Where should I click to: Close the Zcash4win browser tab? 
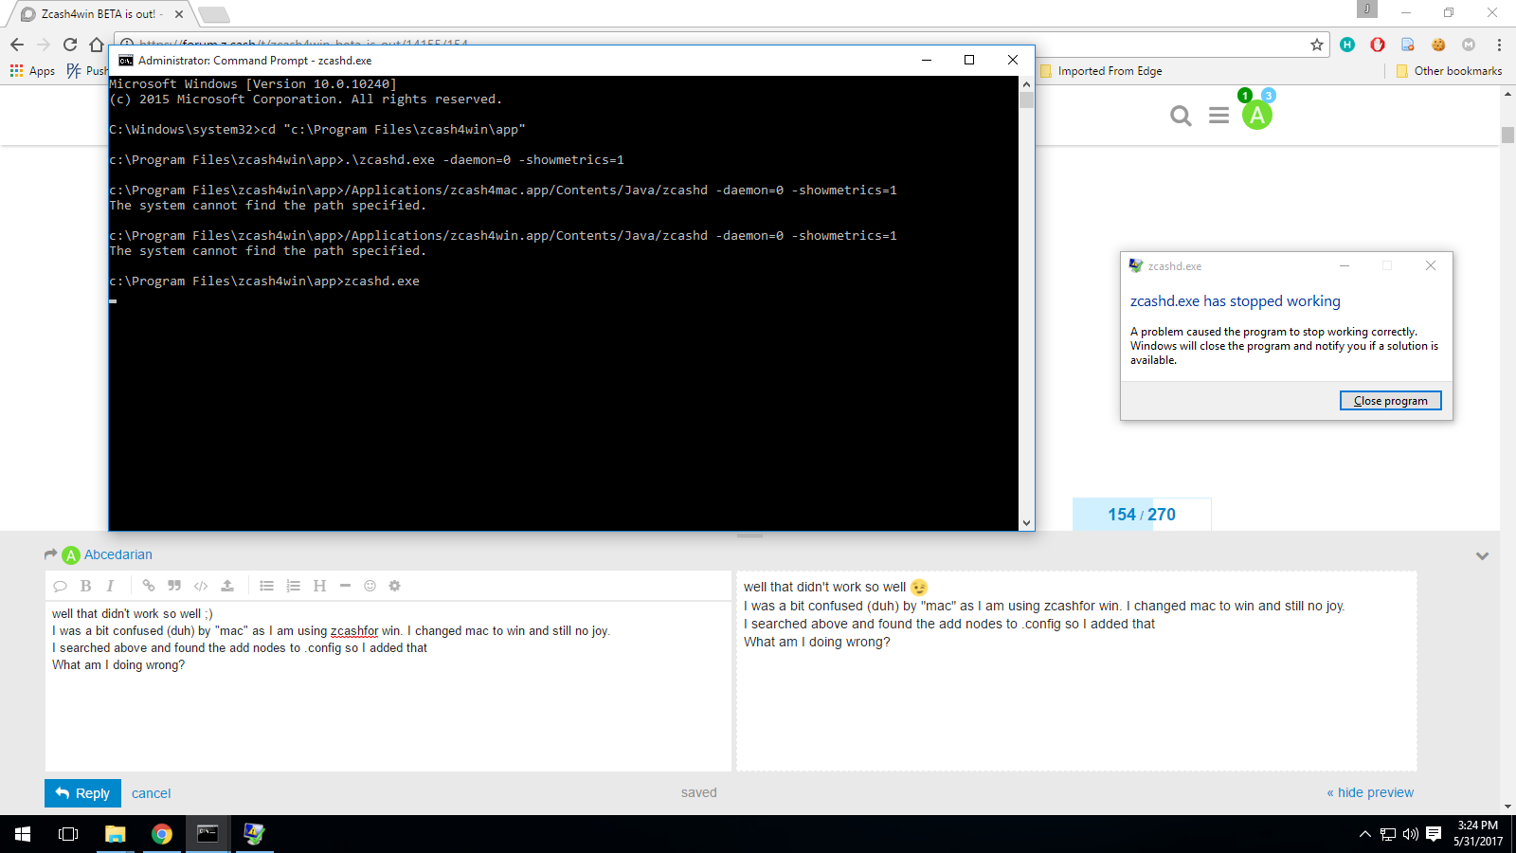click(x=179, y=14)
